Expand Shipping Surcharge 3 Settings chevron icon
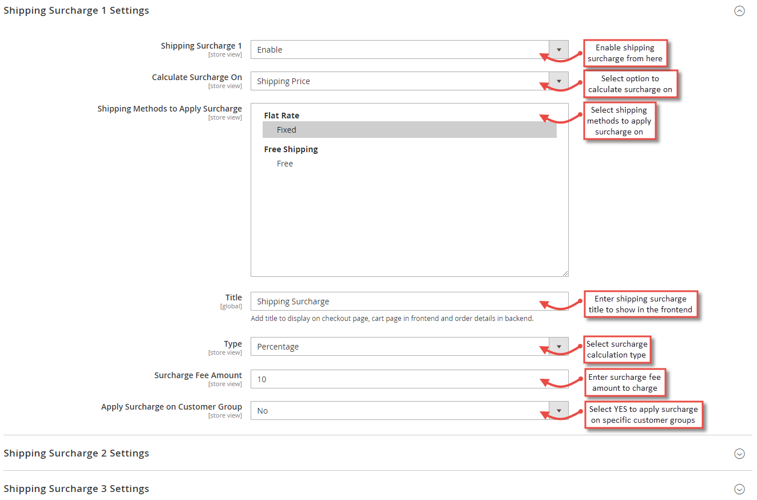This screenshot has width=757, height=500. coord(739,489)
